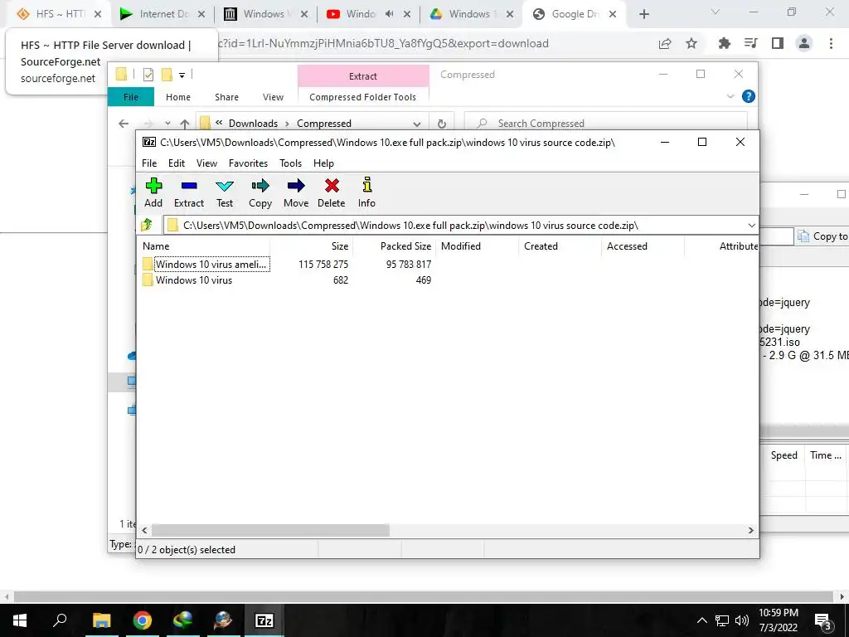Click the Add button in 7-Zip toolbar
The height and width of the screenshot is (637, 849).
153,192
